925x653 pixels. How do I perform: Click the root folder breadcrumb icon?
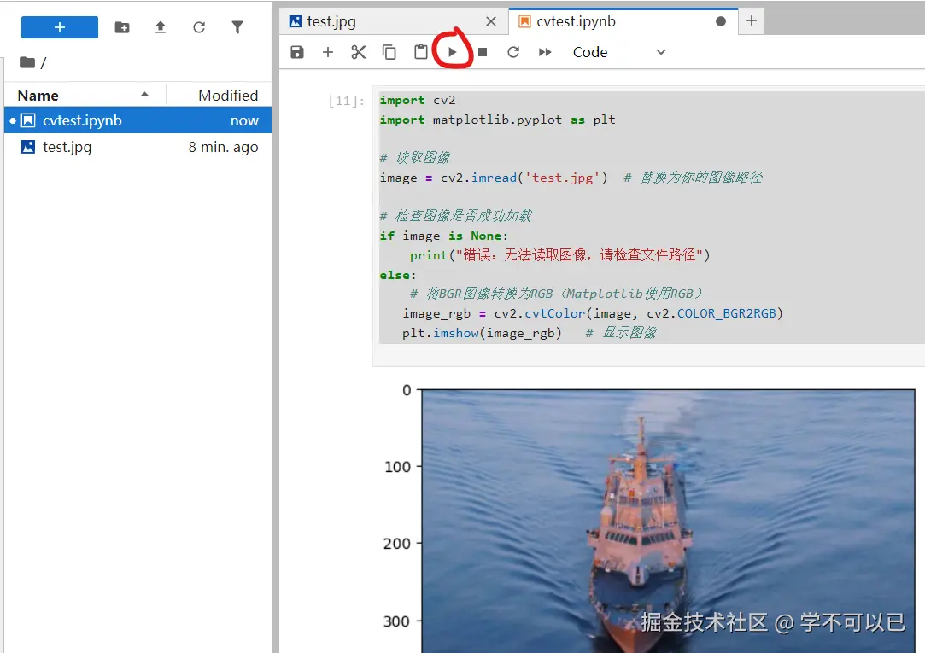pos(27,61)
